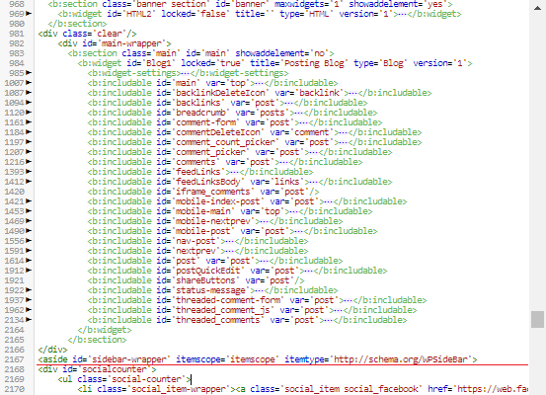
Task: Expand threaded_comments fold at line 2134
Action: pos(29,319)
